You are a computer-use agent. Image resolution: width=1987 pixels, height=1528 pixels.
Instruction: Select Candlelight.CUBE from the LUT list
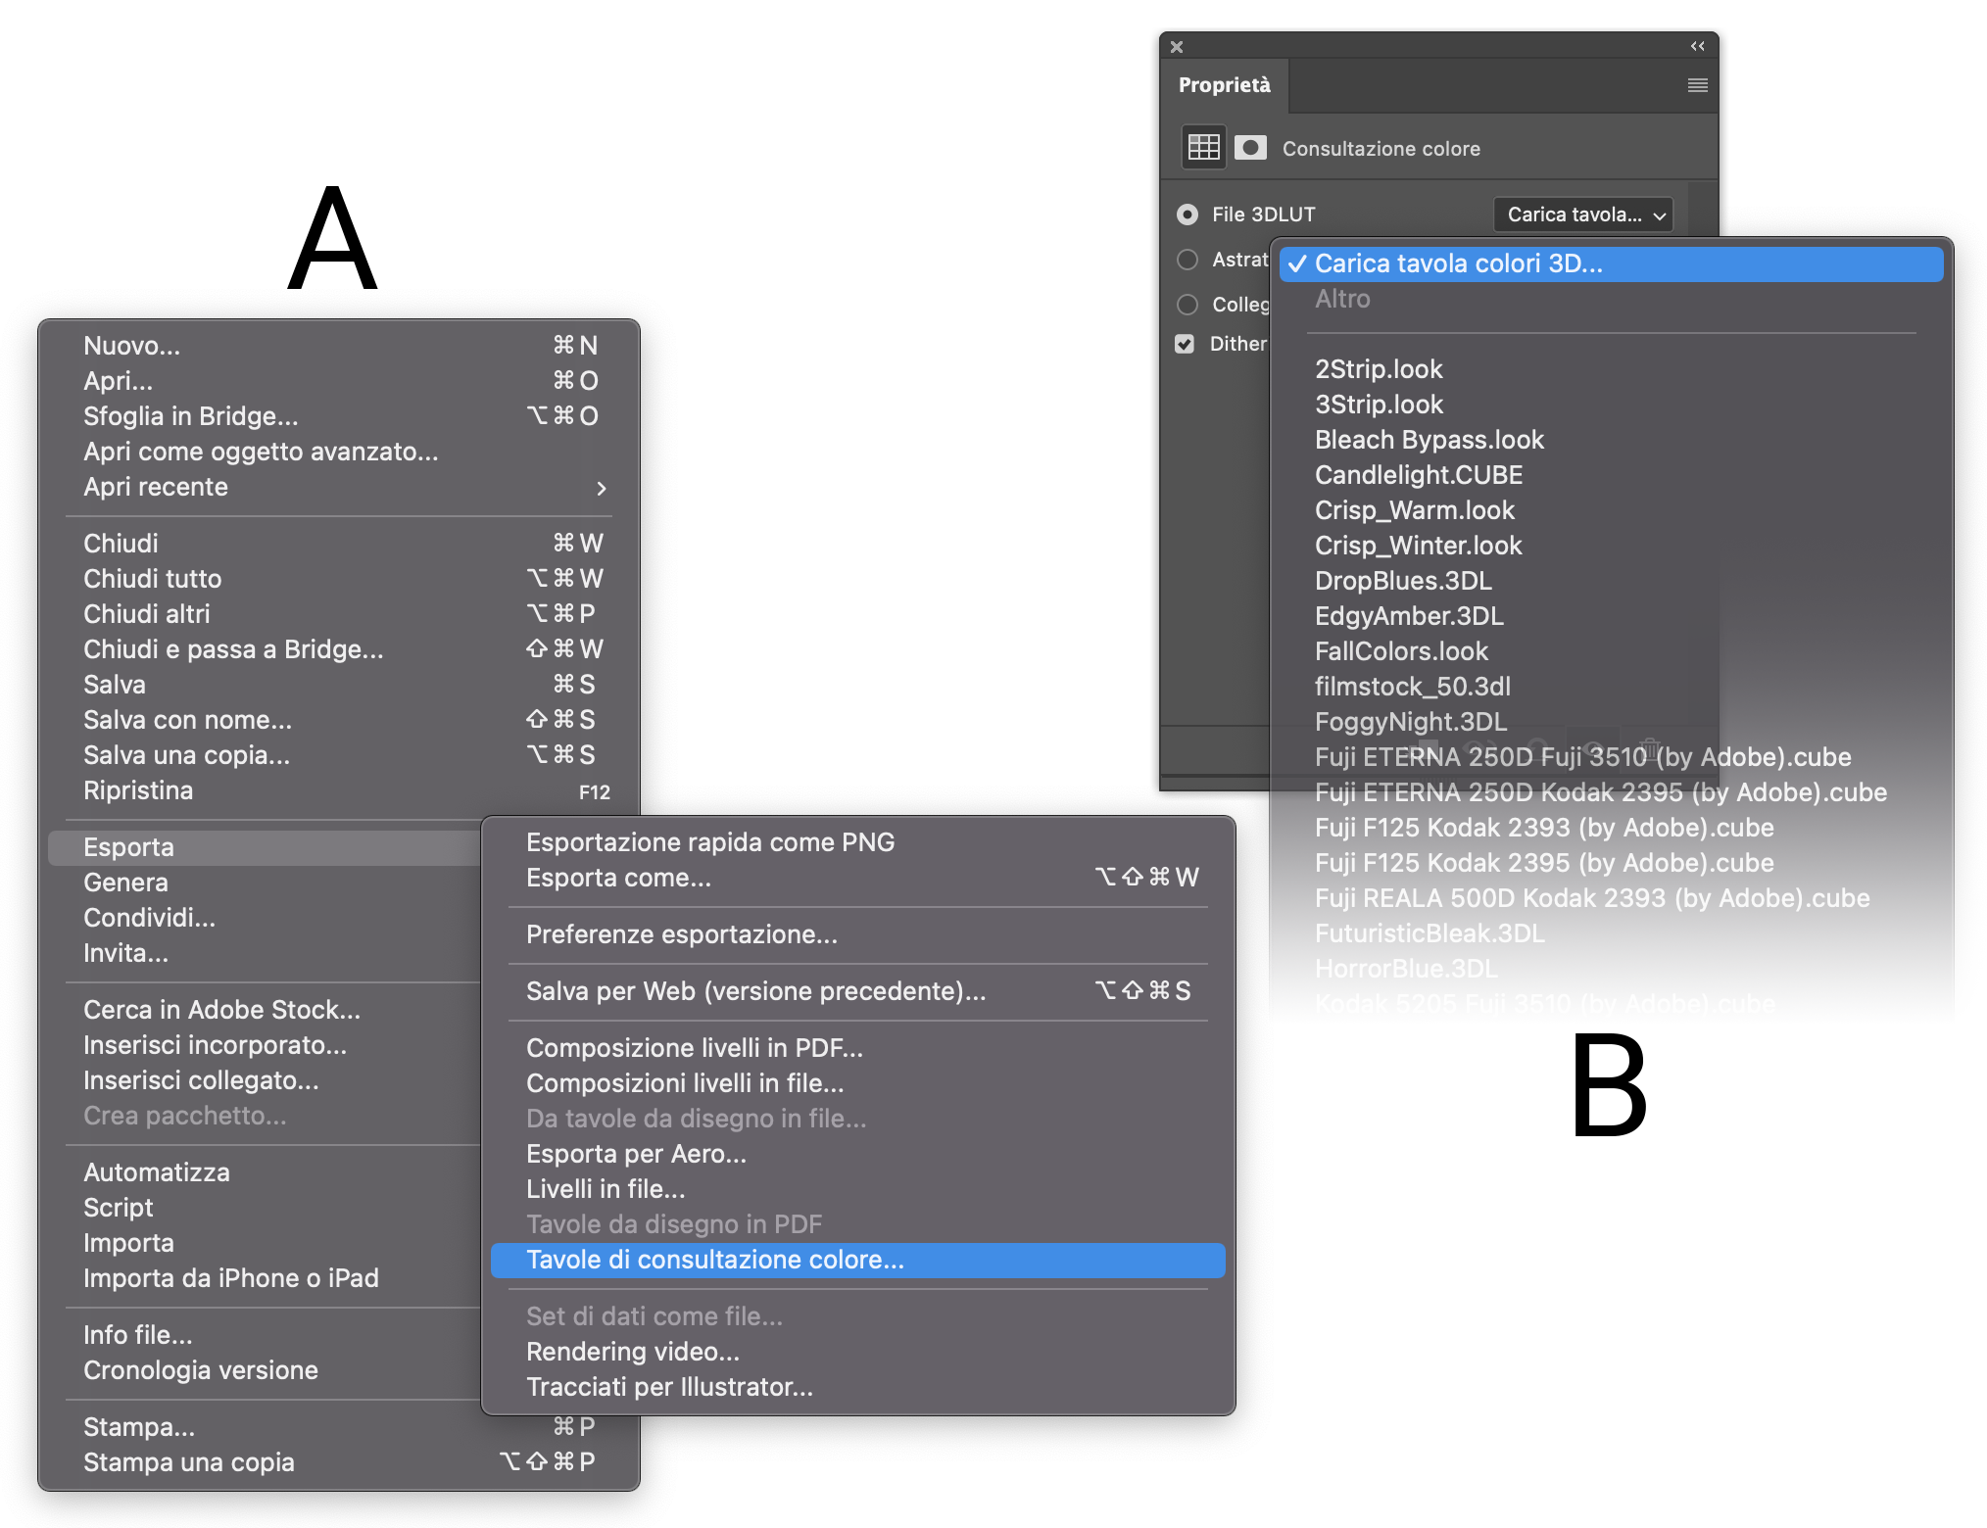[1418, 475]
